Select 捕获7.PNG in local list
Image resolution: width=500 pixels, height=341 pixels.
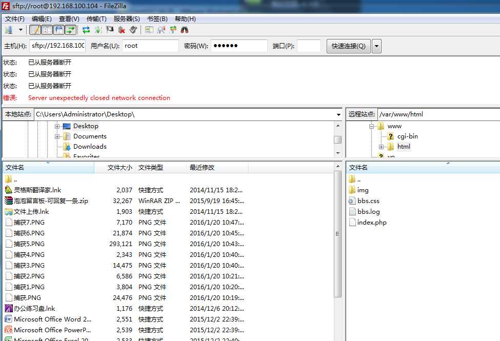click(29, 223)
